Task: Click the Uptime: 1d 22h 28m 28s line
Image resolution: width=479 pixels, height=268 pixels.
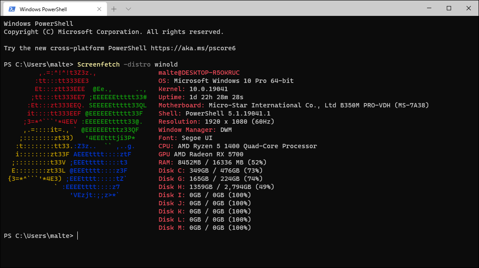Action: tap(201, 97)
